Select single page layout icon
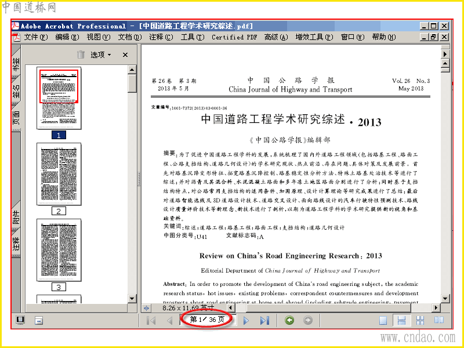This screenshot has height=348, width=464. pyautogui.click(x=383, y=321)
